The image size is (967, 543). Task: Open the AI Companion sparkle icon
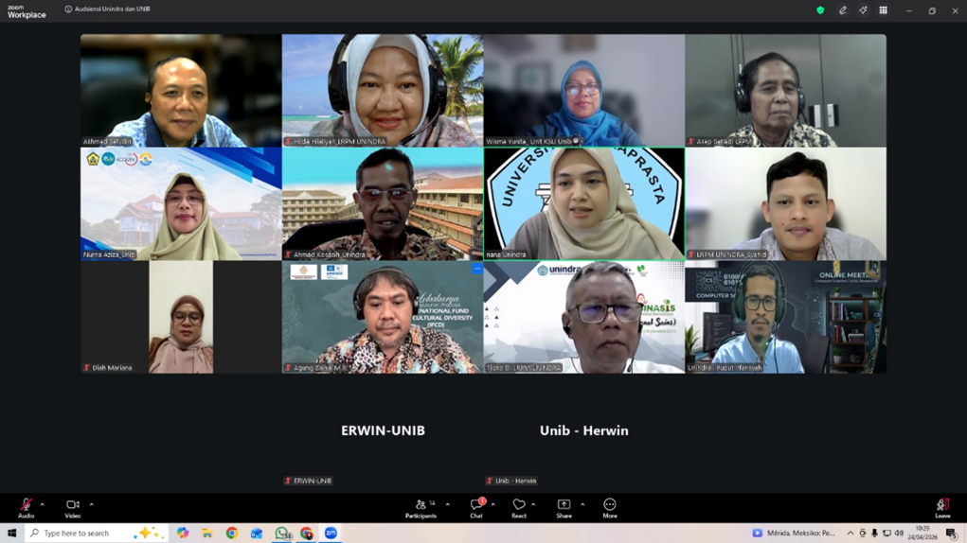863,10
